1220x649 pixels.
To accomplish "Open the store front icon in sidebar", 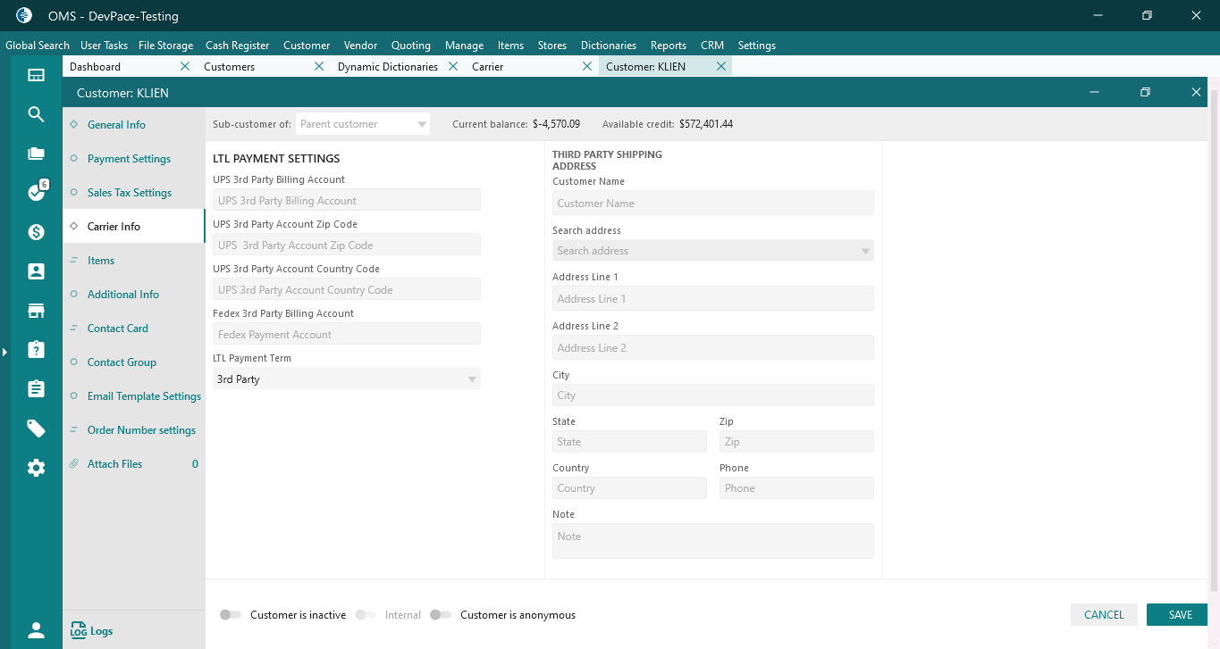I will (36, 311).
